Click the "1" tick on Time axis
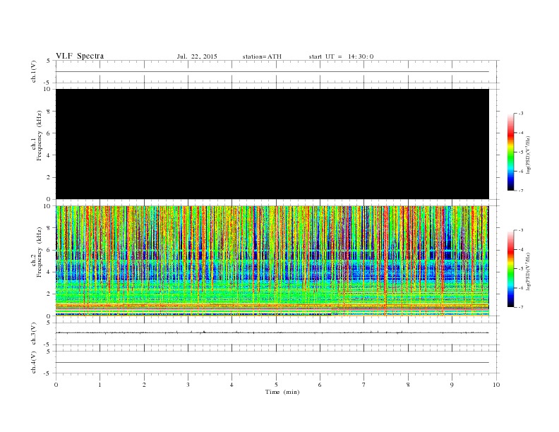The height and width of the screenshot is (432, 559). click(100, 385)
